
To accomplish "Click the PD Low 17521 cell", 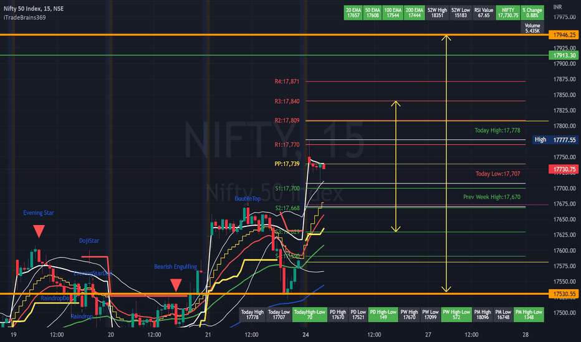I will point(358,315).
